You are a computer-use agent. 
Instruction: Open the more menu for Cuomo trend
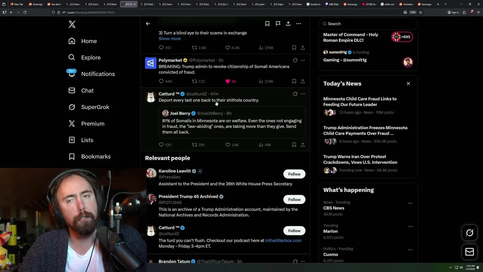coord(410,250)
